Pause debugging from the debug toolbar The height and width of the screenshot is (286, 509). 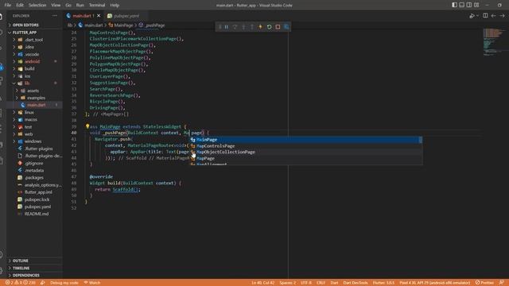[227, 27]
